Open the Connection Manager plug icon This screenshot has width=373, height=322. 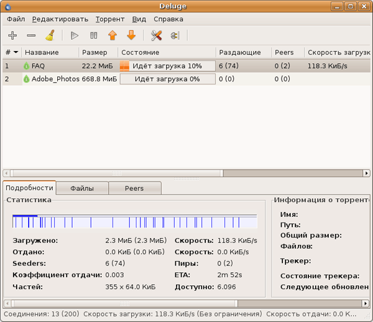(x=175, y=35)
